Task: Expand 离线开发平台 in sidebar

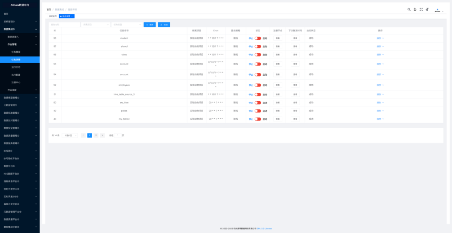Action: point(20,204)
